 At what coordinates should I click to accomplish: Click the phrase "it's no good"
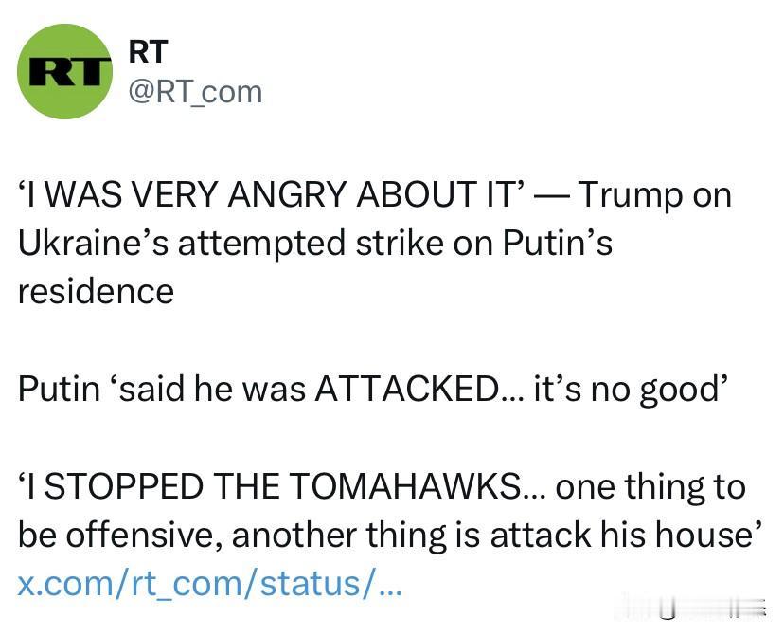pos(630,389)
